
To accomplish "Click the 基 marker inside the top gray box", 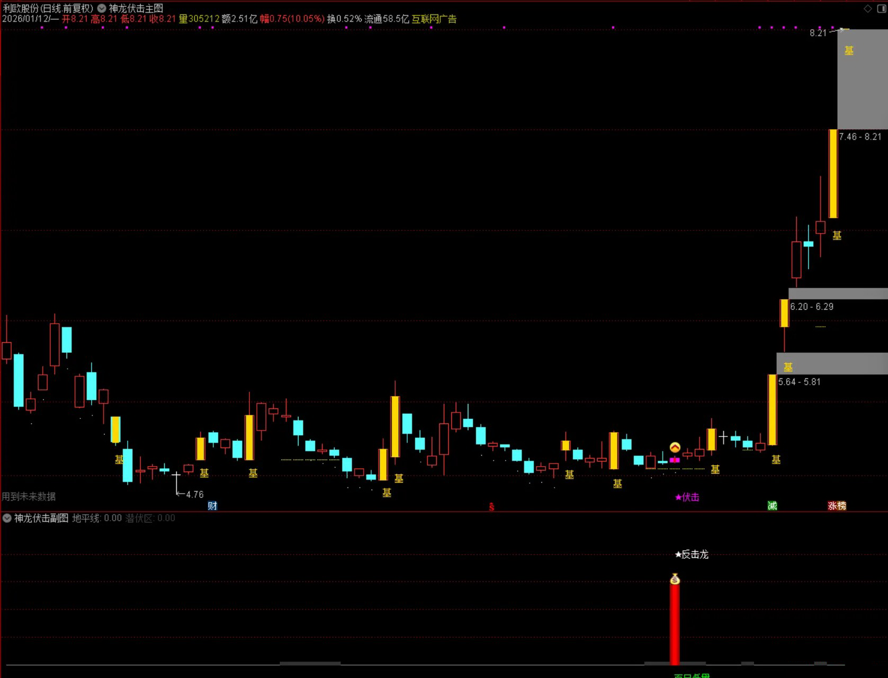I will [849, 51].
